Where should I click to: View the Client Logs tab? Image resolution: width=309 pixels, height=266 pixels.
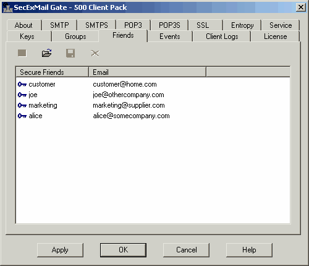[x=222, y=36]
